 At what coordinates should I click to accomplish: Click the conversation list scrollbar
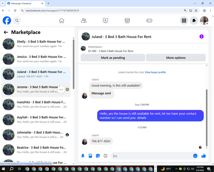tap(74, 64)
